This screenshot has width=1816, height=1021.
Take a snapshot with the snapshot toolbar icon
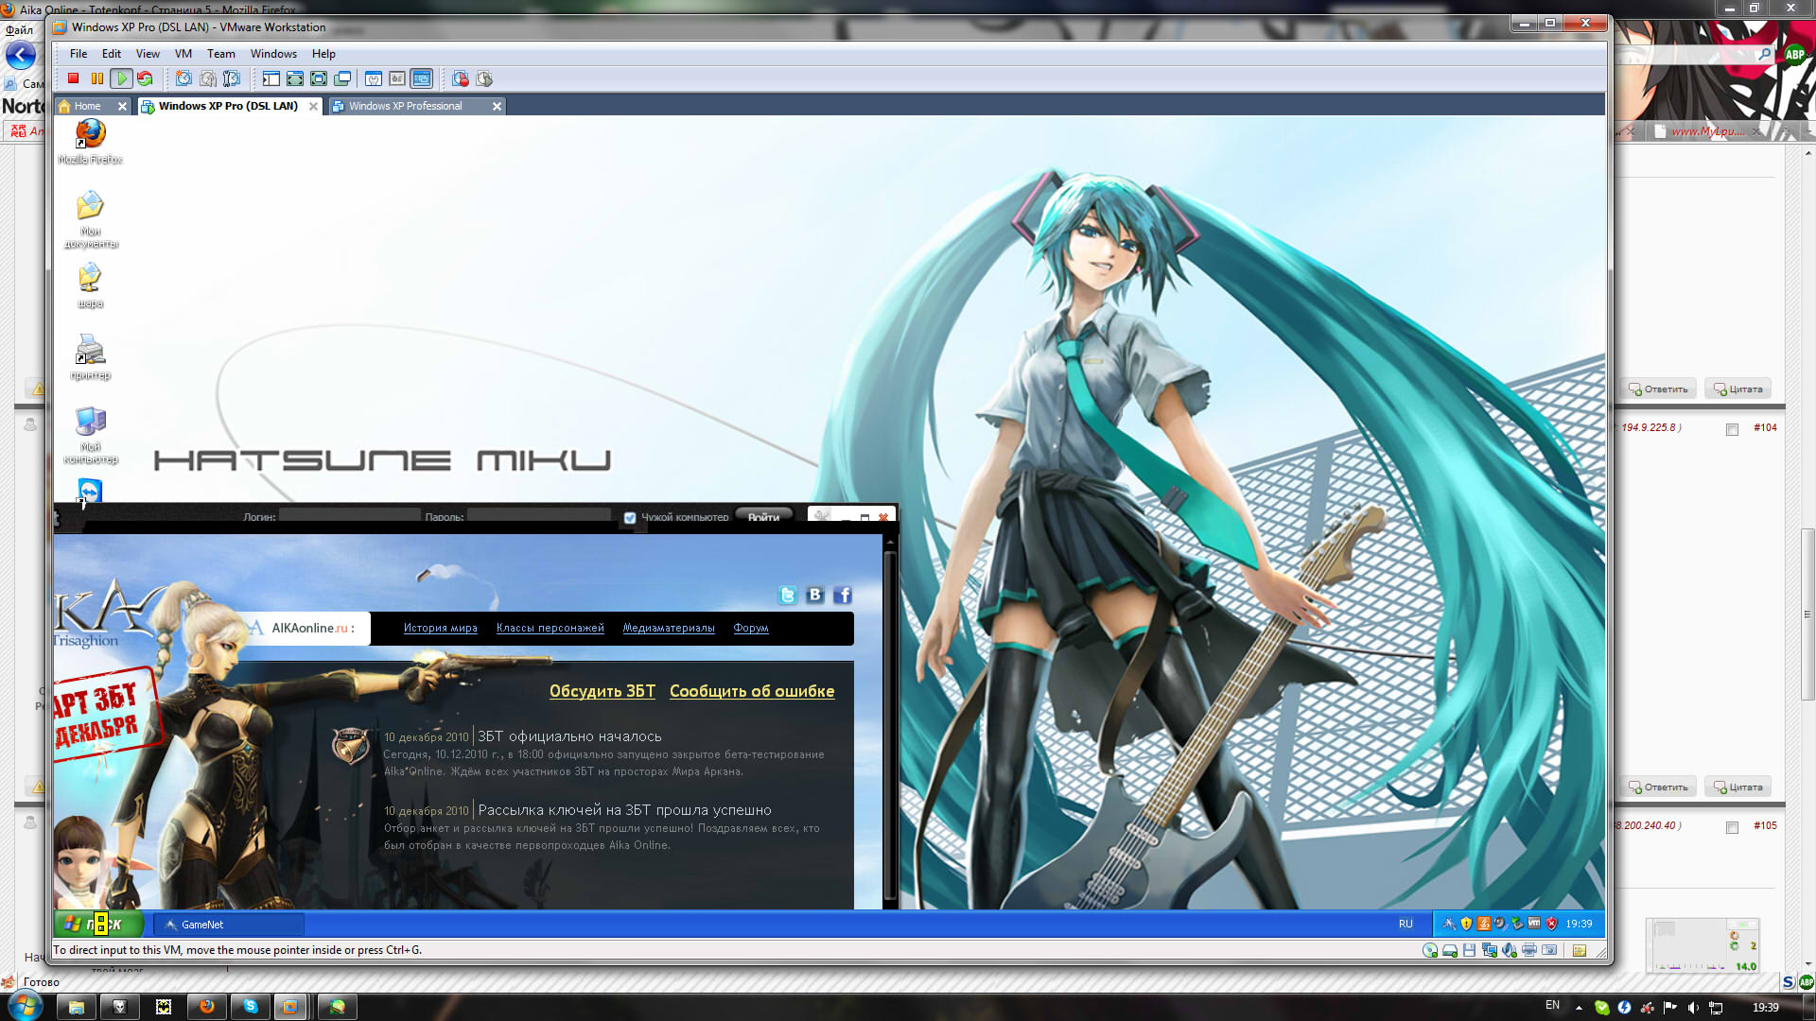183,79
